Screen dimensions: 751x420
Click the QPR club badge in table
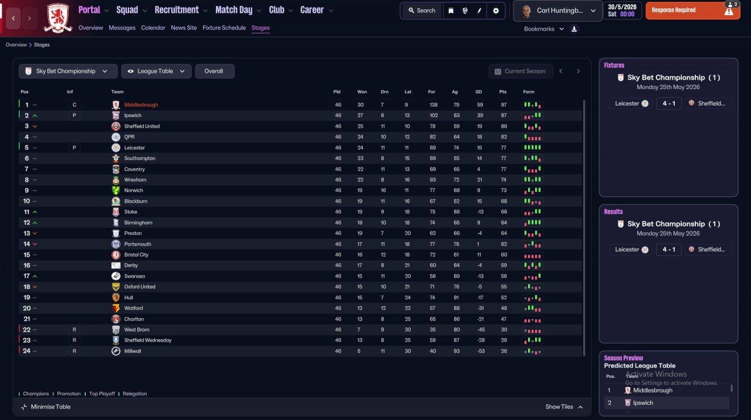pos(116,137)
